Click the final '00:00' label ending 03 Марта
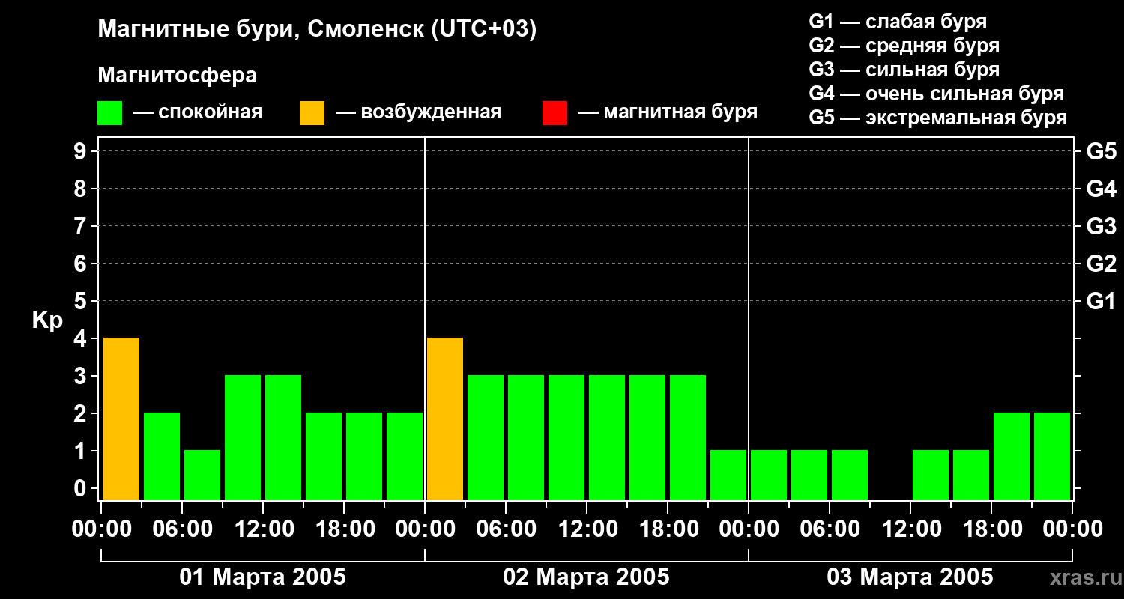Screen dimensions: 1124x599 (1073, 529)
